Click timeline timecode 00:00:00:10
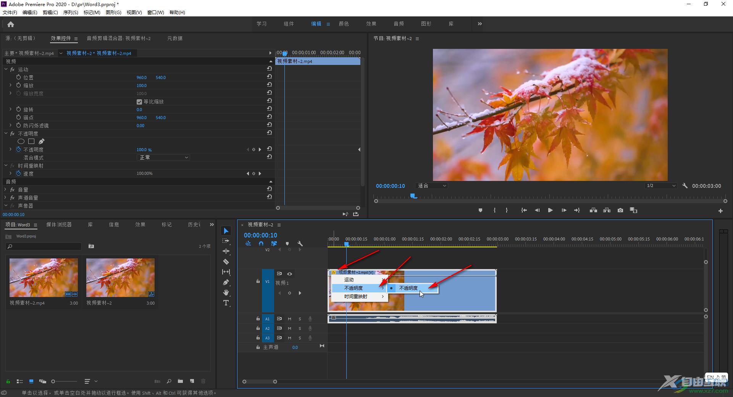Image resolution: width=733 pixels, height=397 pixels. click(260, 235)
